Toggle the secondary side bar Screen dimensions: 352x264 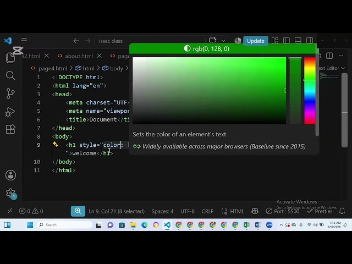310,41
